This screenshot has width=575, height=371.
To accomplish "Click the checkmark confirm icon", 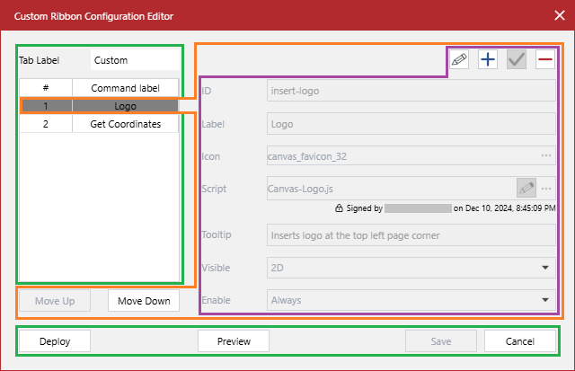I will point(516,60).
